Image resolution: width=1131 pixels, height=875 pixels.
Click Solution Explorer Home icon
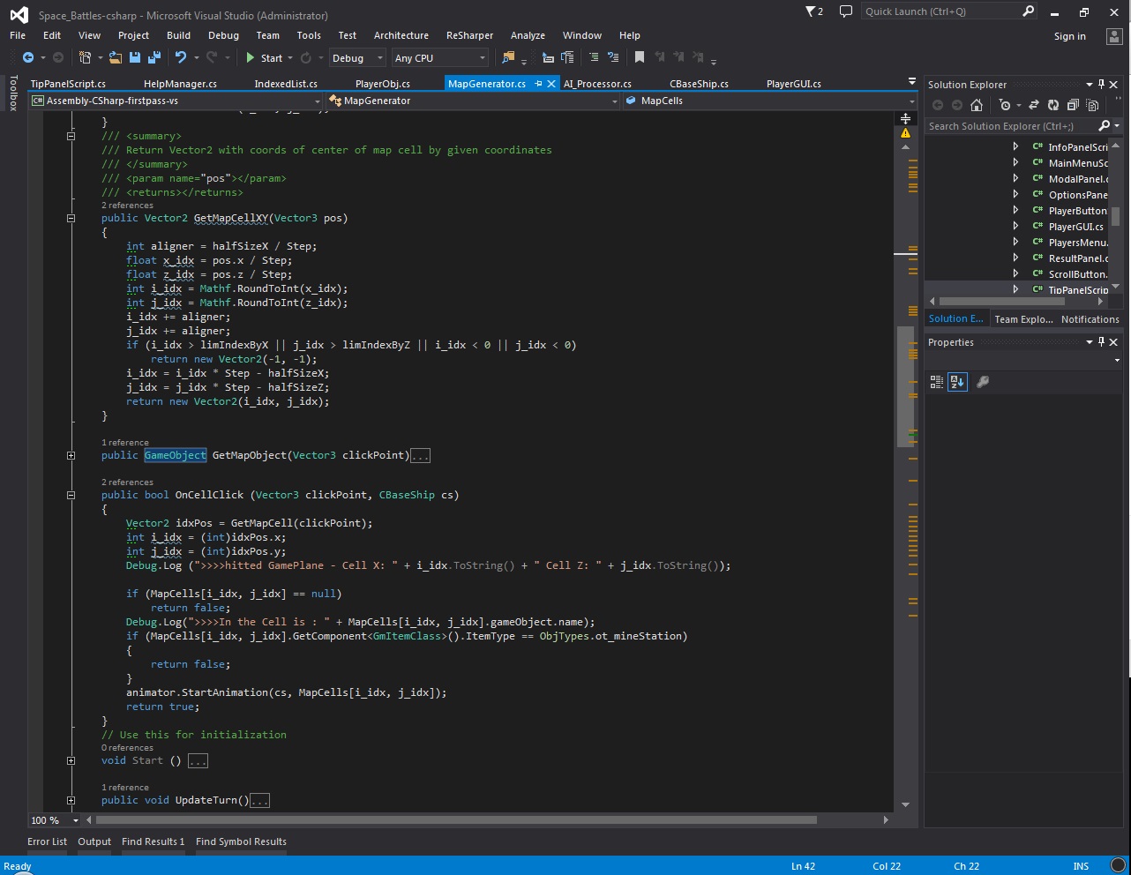[977, 105]
